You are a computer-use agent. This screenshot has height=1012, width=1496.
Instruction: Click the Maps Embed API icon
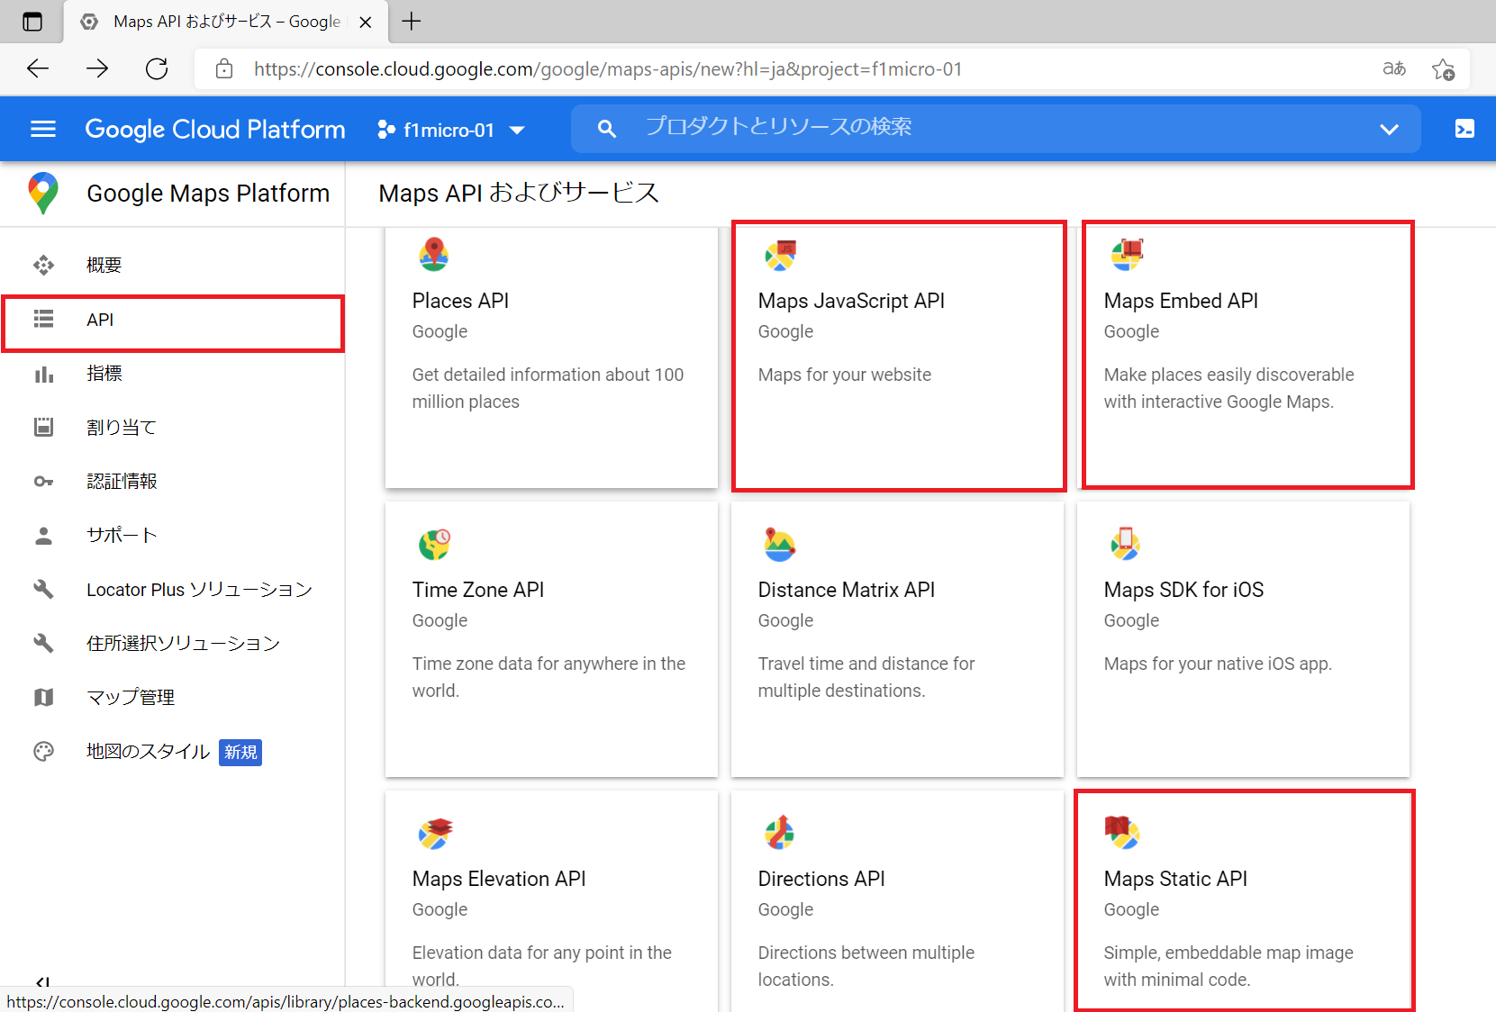(x=1127, y=255)
